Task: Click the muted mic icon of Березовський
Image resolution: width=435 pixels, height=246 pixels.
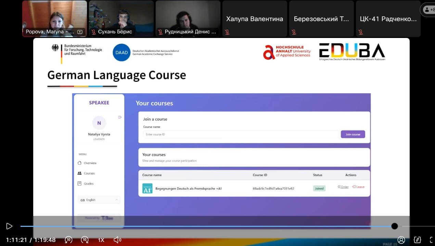Action: pyautogui.click(x=293, y=32)
